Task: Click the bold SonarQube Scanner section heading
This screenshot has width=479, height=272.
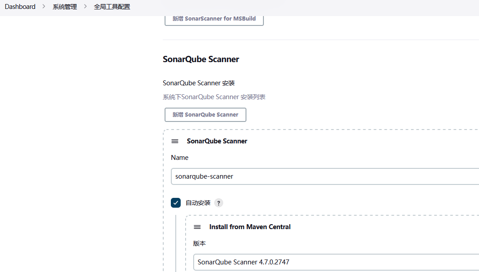Action: (x=201, y=59)
